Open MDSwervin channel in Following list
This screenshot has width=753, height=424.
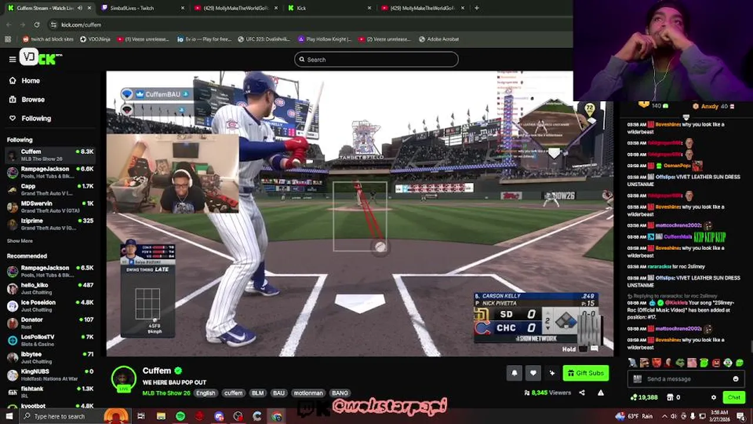pyautogui.click(x=50, y=207)
